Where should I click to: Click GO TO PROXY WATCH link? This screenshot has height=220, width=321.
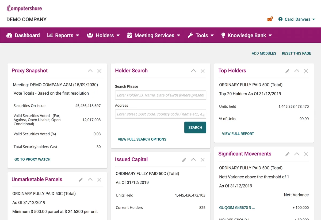click(x=32, y=159)
